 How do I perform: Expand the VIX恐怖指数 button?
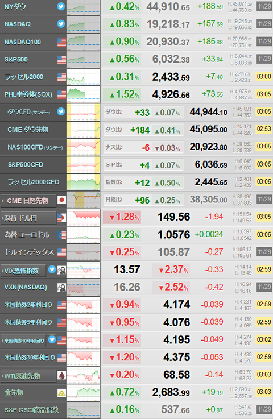tap(23, 271)
